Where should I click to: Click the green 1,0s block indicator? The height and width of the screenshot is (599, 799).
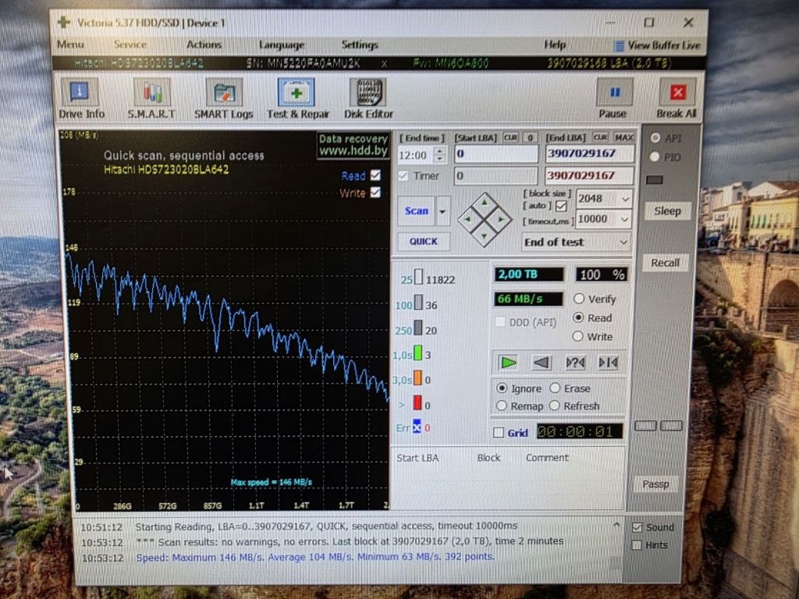pos(418,353)
